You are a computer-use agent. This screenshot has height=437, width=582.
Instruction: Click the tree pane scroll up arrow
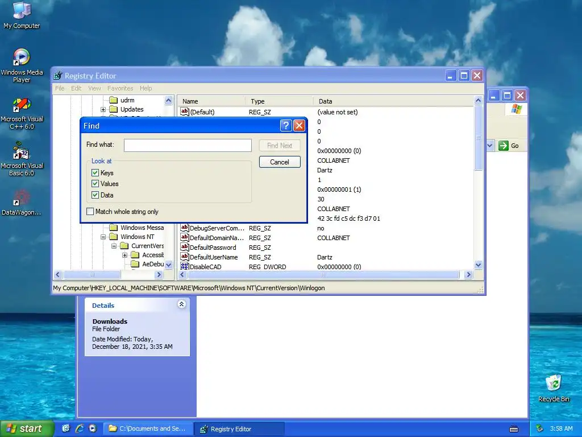168,100
